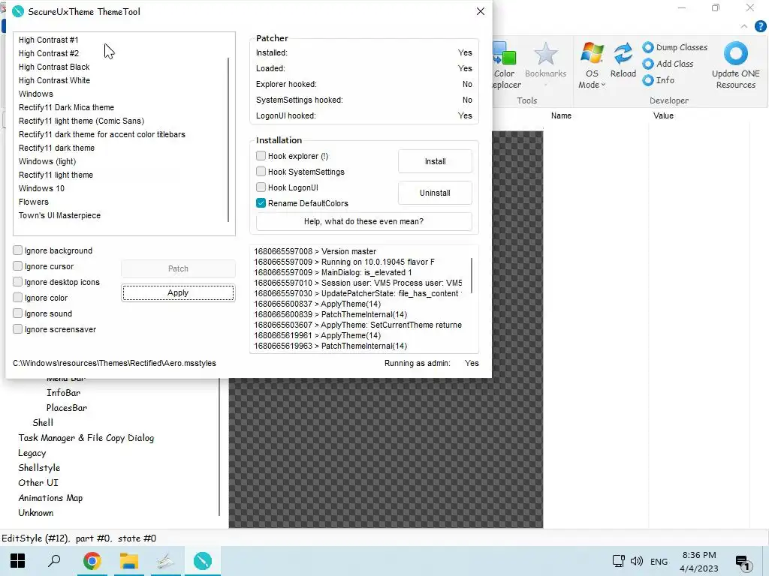
Task: Click Dump Classes in Developer group
Action: [x=675, y=47]
